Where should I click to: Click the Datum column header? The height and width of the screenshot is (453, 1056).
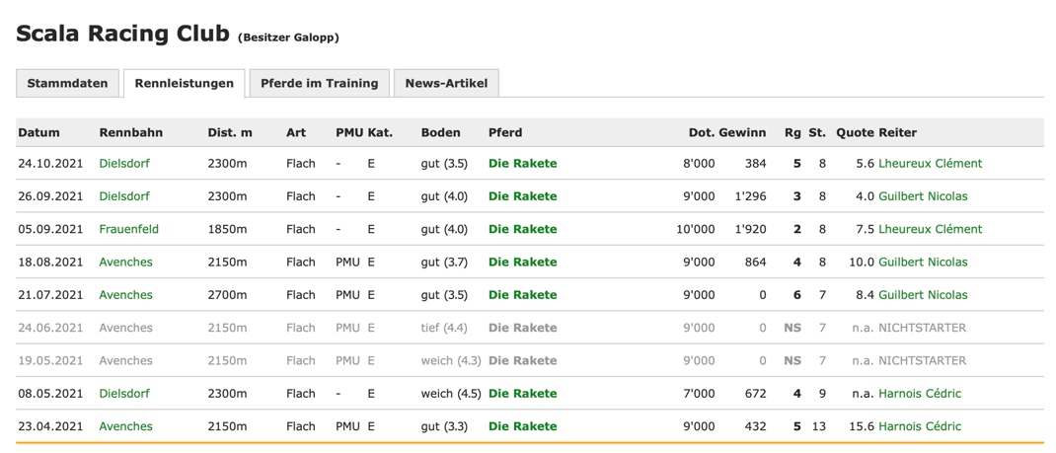pos(38,132)
